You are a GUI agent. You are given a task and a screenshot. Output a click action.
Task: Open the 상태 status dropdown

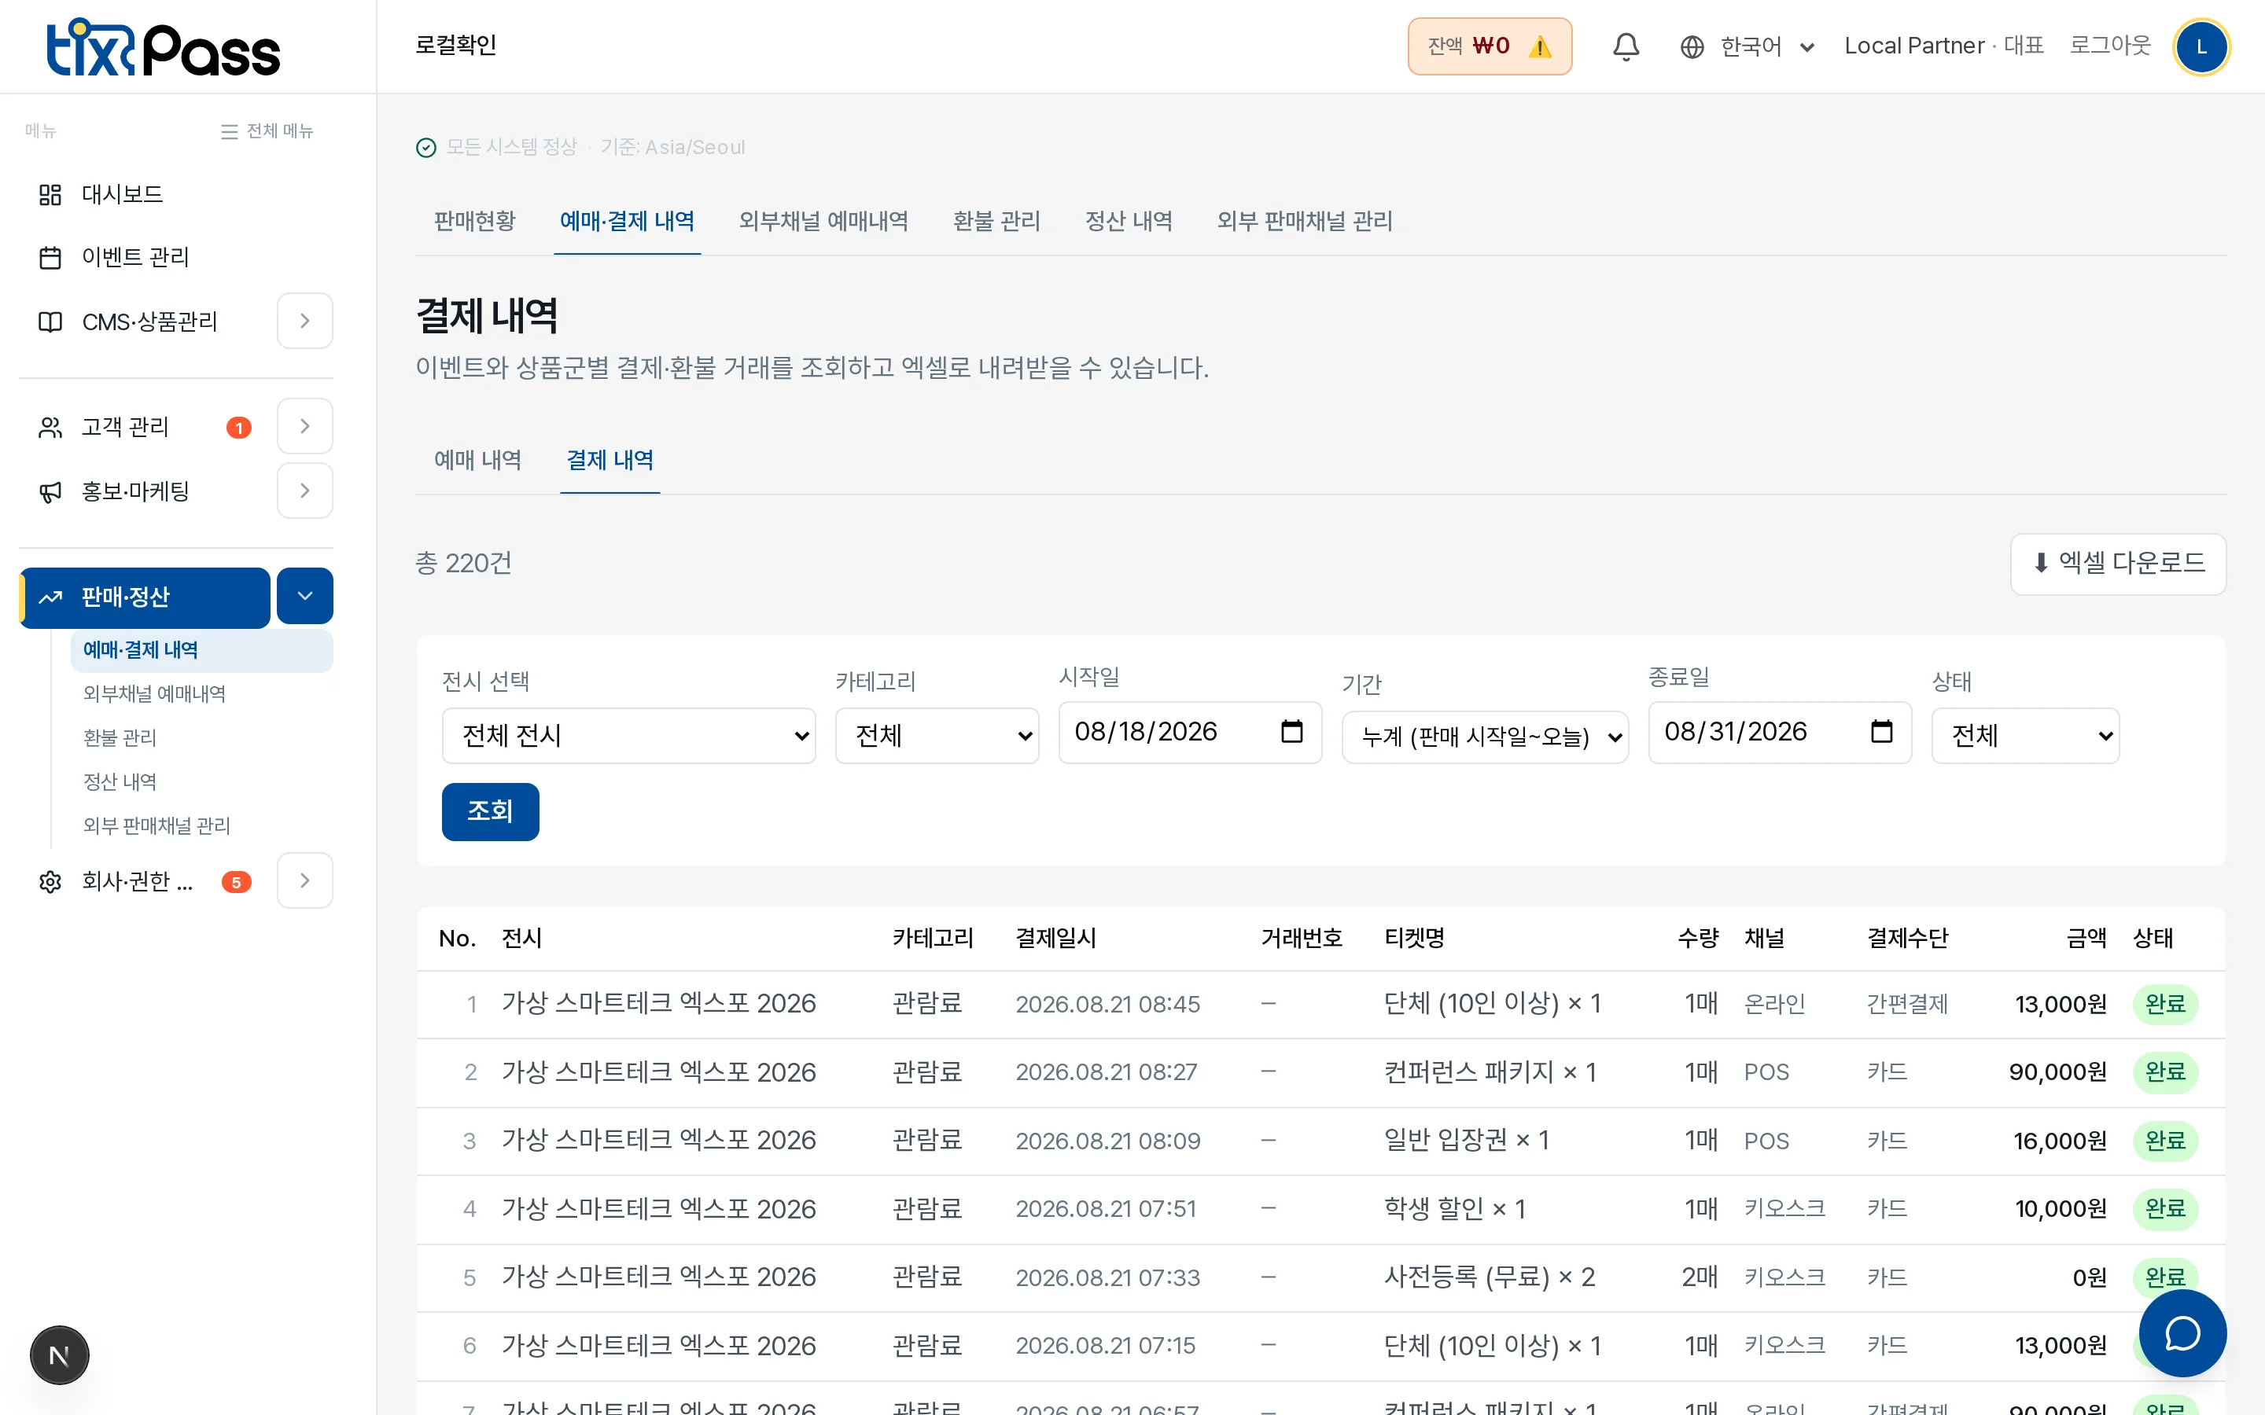click(2025, 736)
